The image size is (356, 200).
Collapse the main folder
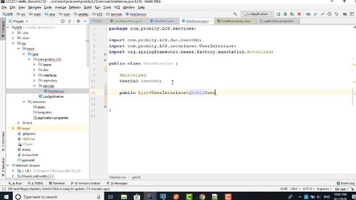pos(18,48)
